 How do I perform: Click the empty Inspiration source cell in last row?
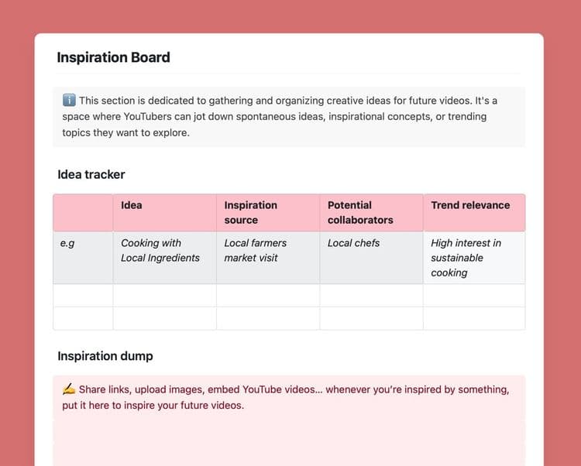(268, 318)
